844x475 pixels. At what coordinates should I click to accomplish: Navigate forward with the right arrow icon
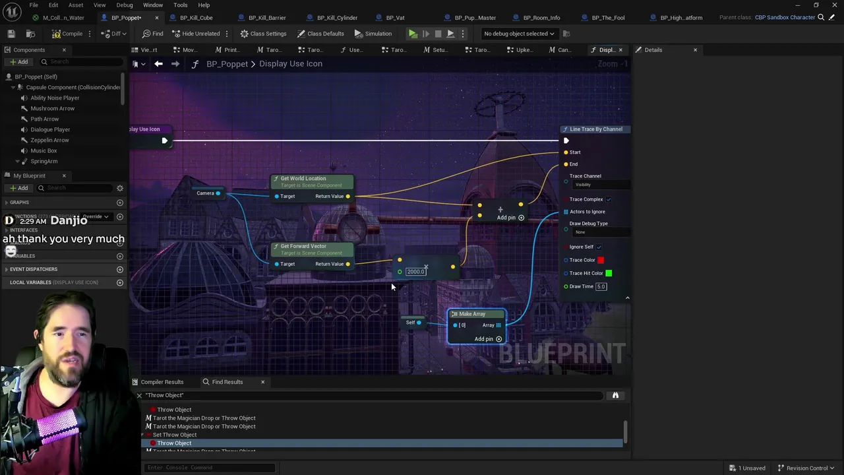pyautogui.click(x=175, y=64)
